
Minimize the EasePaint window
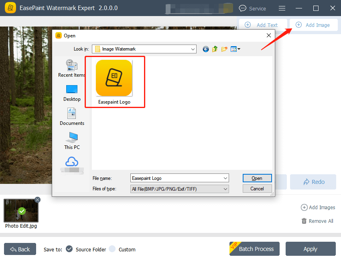tap(299, 8)
